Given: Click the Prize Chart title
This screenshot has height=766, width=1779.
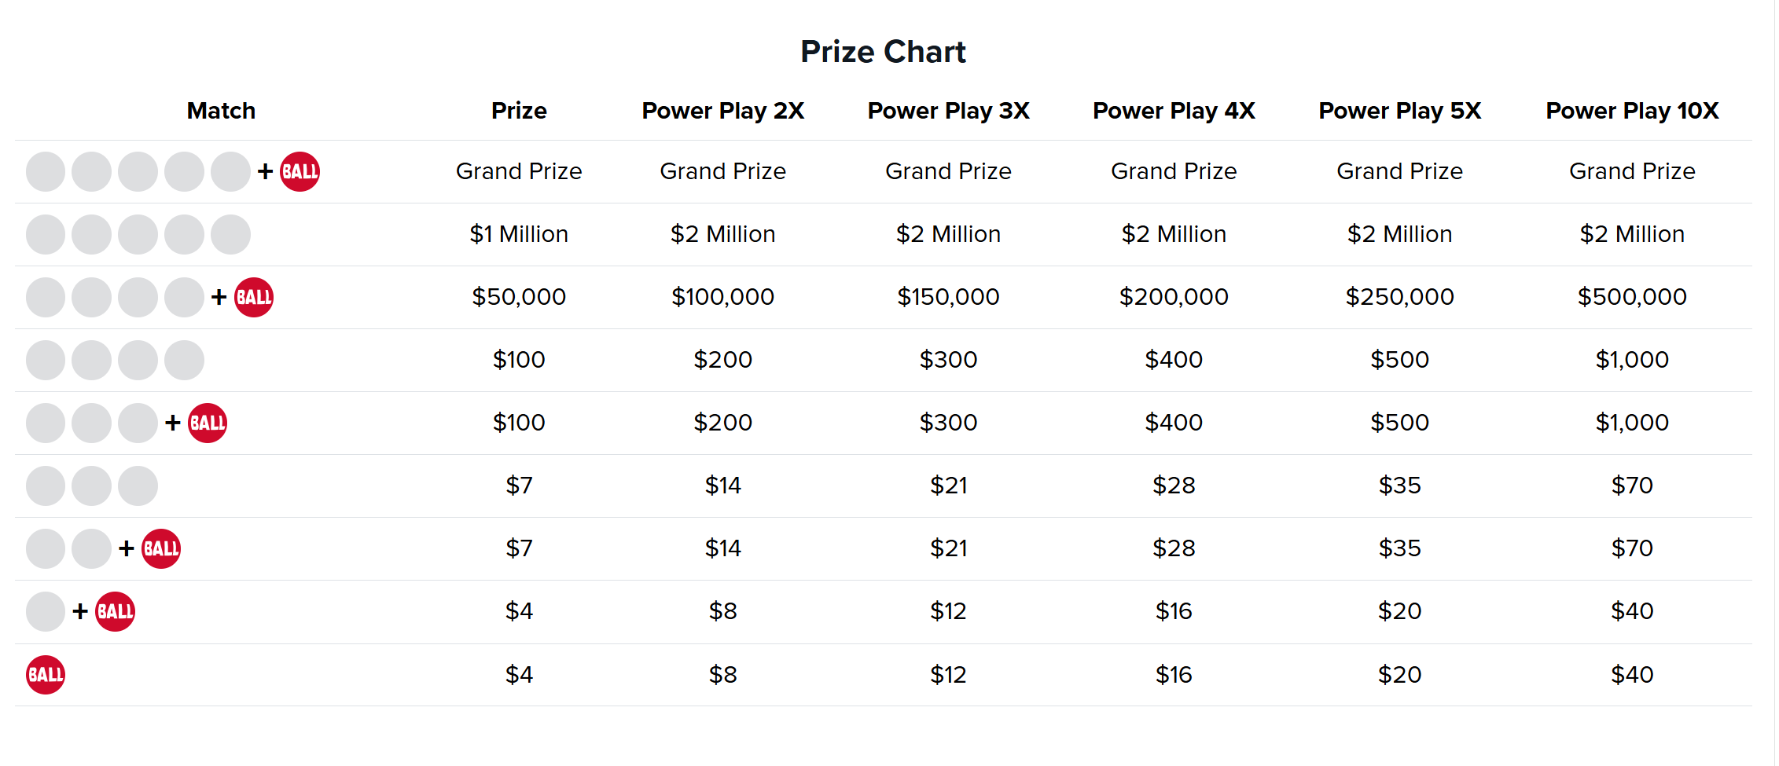Looking at the screenshot, I should tap(883, 52).
